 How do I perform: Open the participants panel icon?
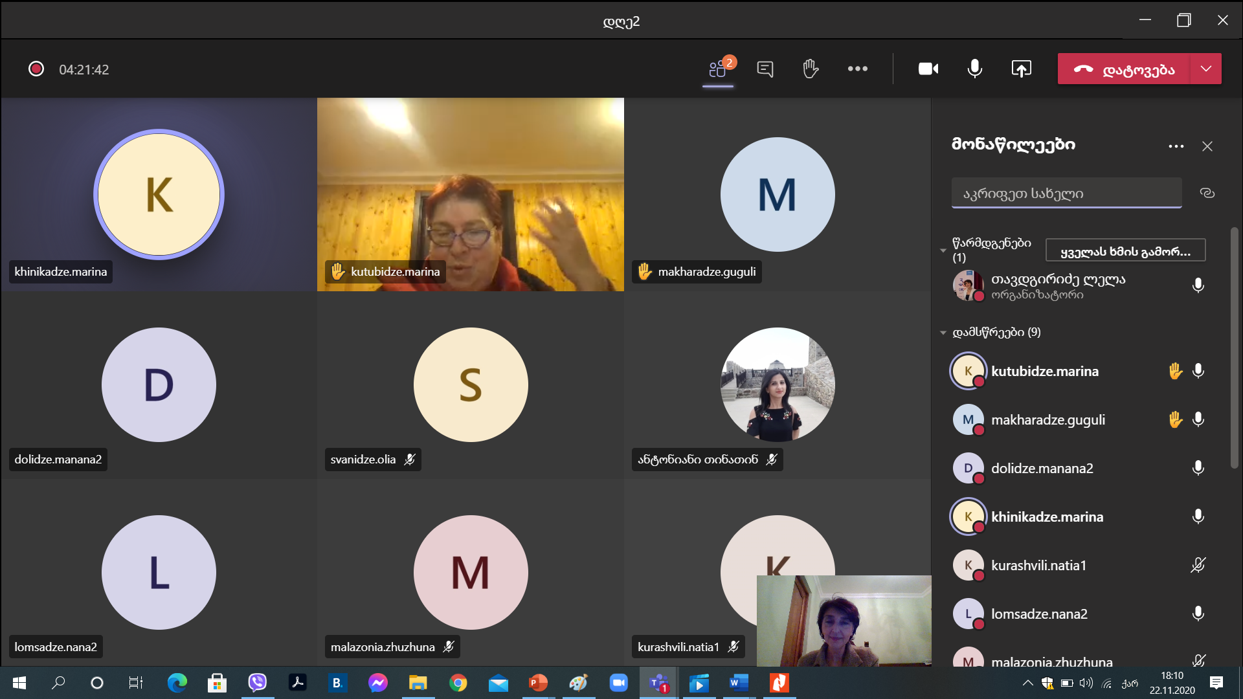pyautogui.click(x=717, y=69)
